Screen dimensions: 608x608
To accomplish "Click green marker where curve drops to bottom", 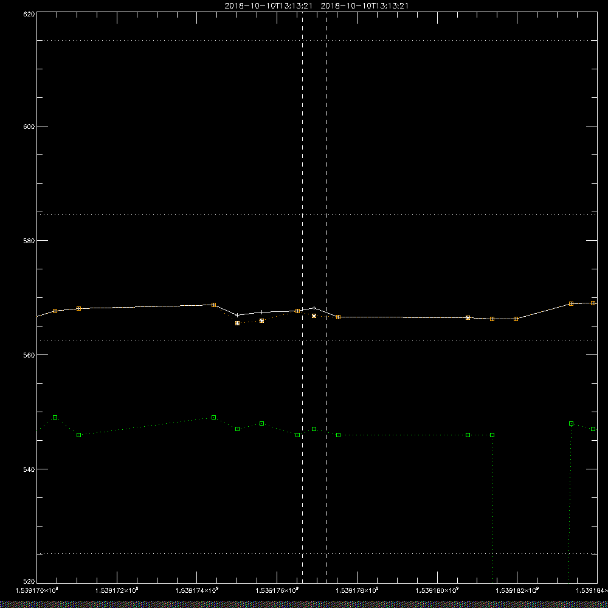I will [x=492, y=435].
